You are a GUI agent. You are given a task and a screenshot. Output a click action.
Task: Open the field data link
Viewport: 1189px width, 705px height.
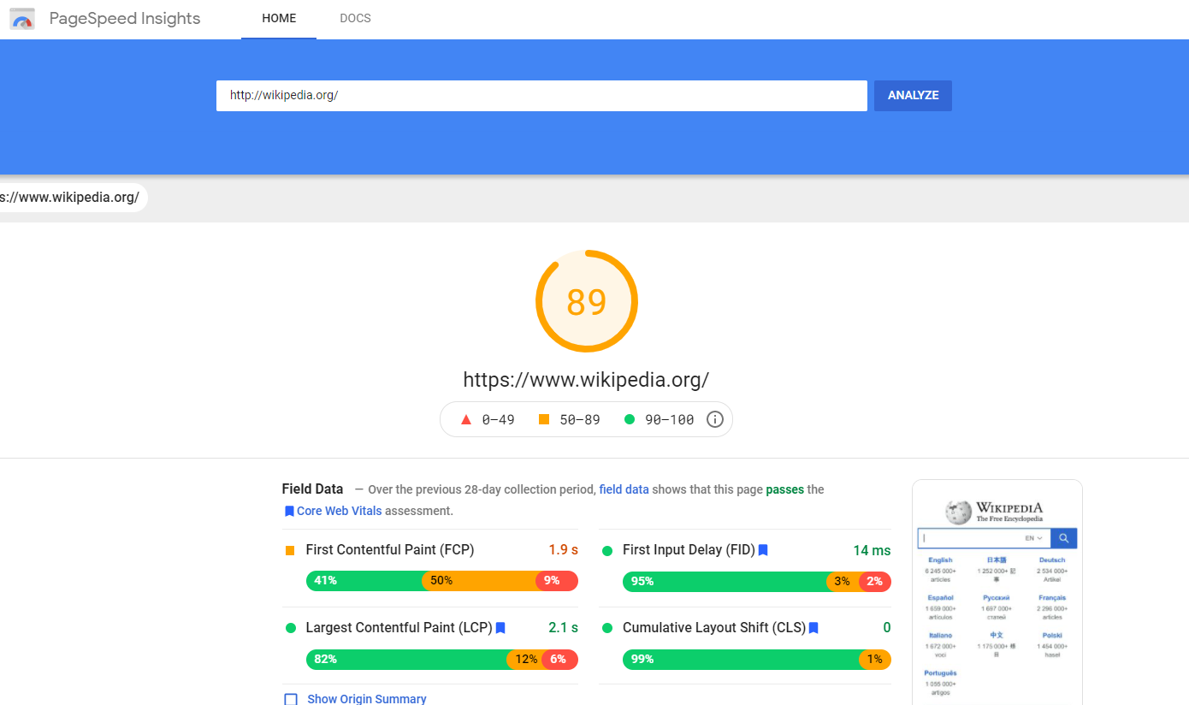pyautogui.click(x=624, y=489)
